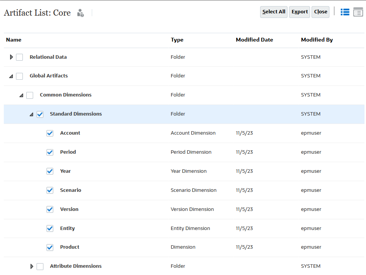The height and width of the screenshot is (275, 366).
Task: Deselect the Product dimension checkbox
Action: click(50, 247)
